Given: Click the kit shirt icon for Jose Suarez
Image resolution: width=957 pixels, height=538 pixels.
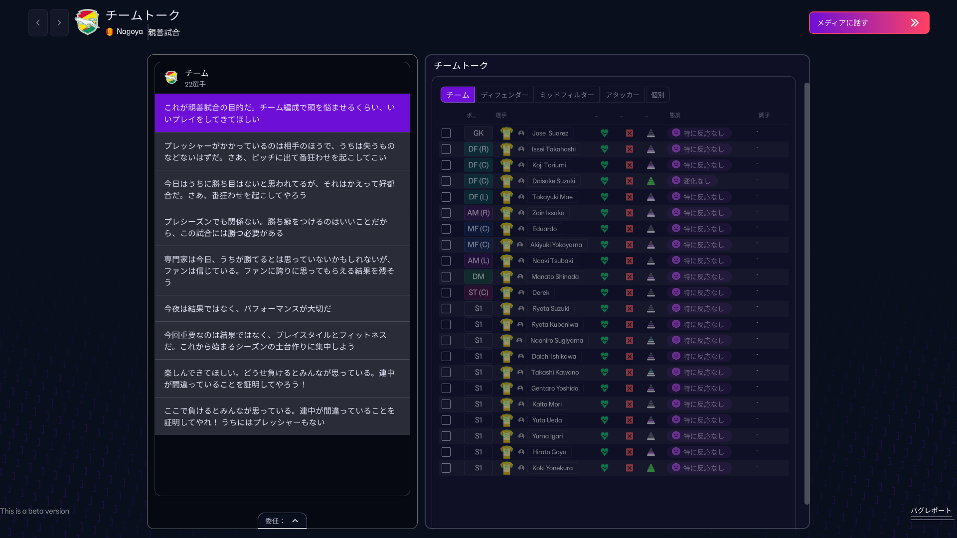Looking at the screenshot, I should (x=506, y=133).
